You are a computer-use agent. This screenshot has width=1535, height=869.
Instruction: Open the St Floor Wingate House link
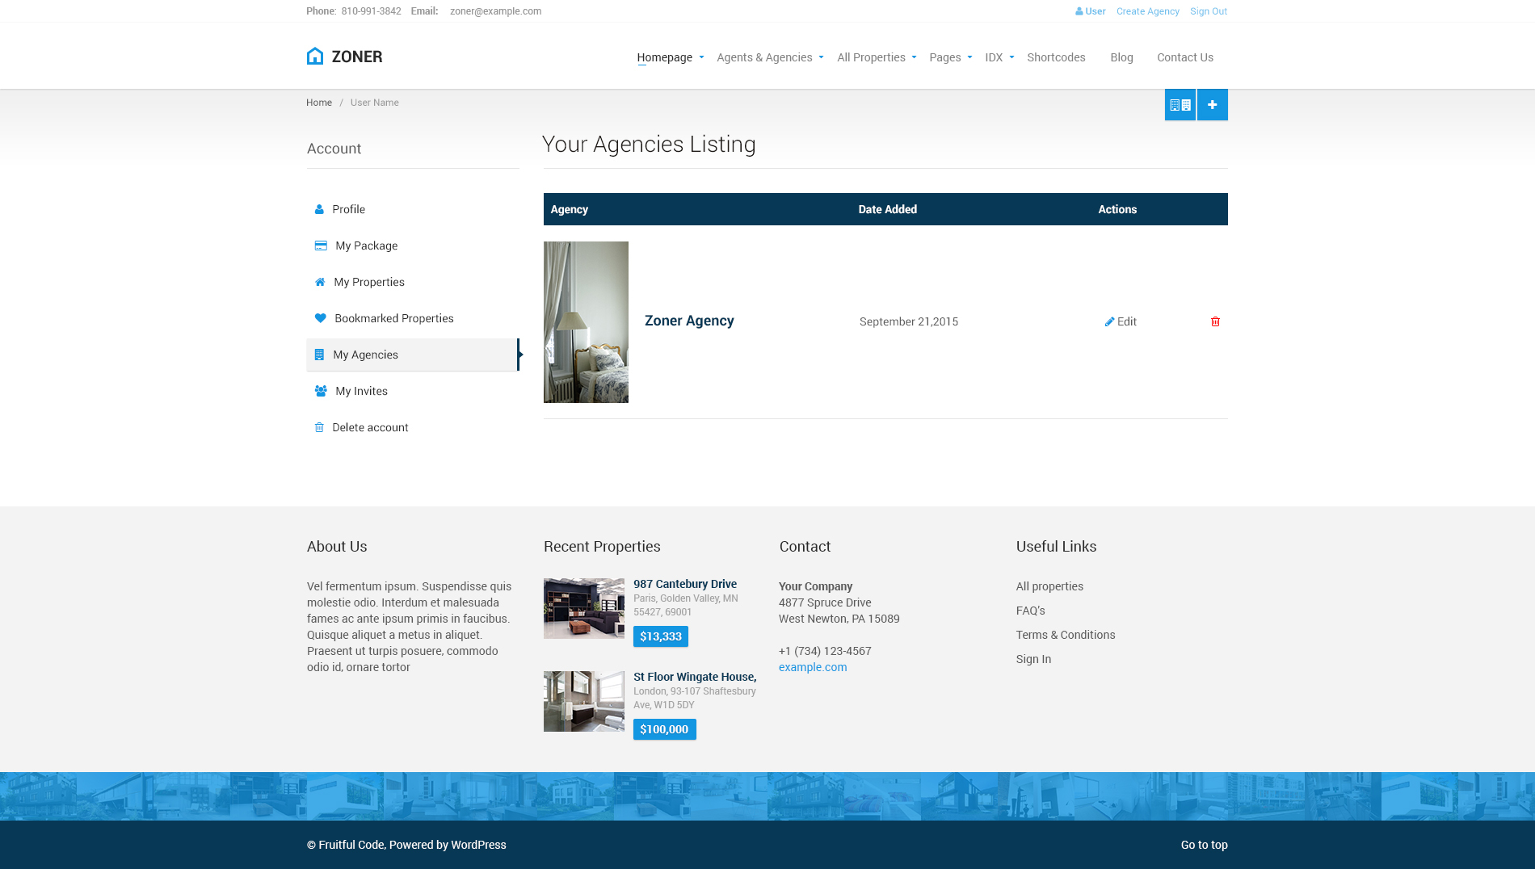695,677
